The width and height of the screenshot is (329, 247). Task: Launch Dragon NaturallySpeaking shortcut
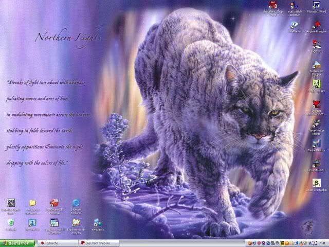pyautogui.click(x=317, y=108)
